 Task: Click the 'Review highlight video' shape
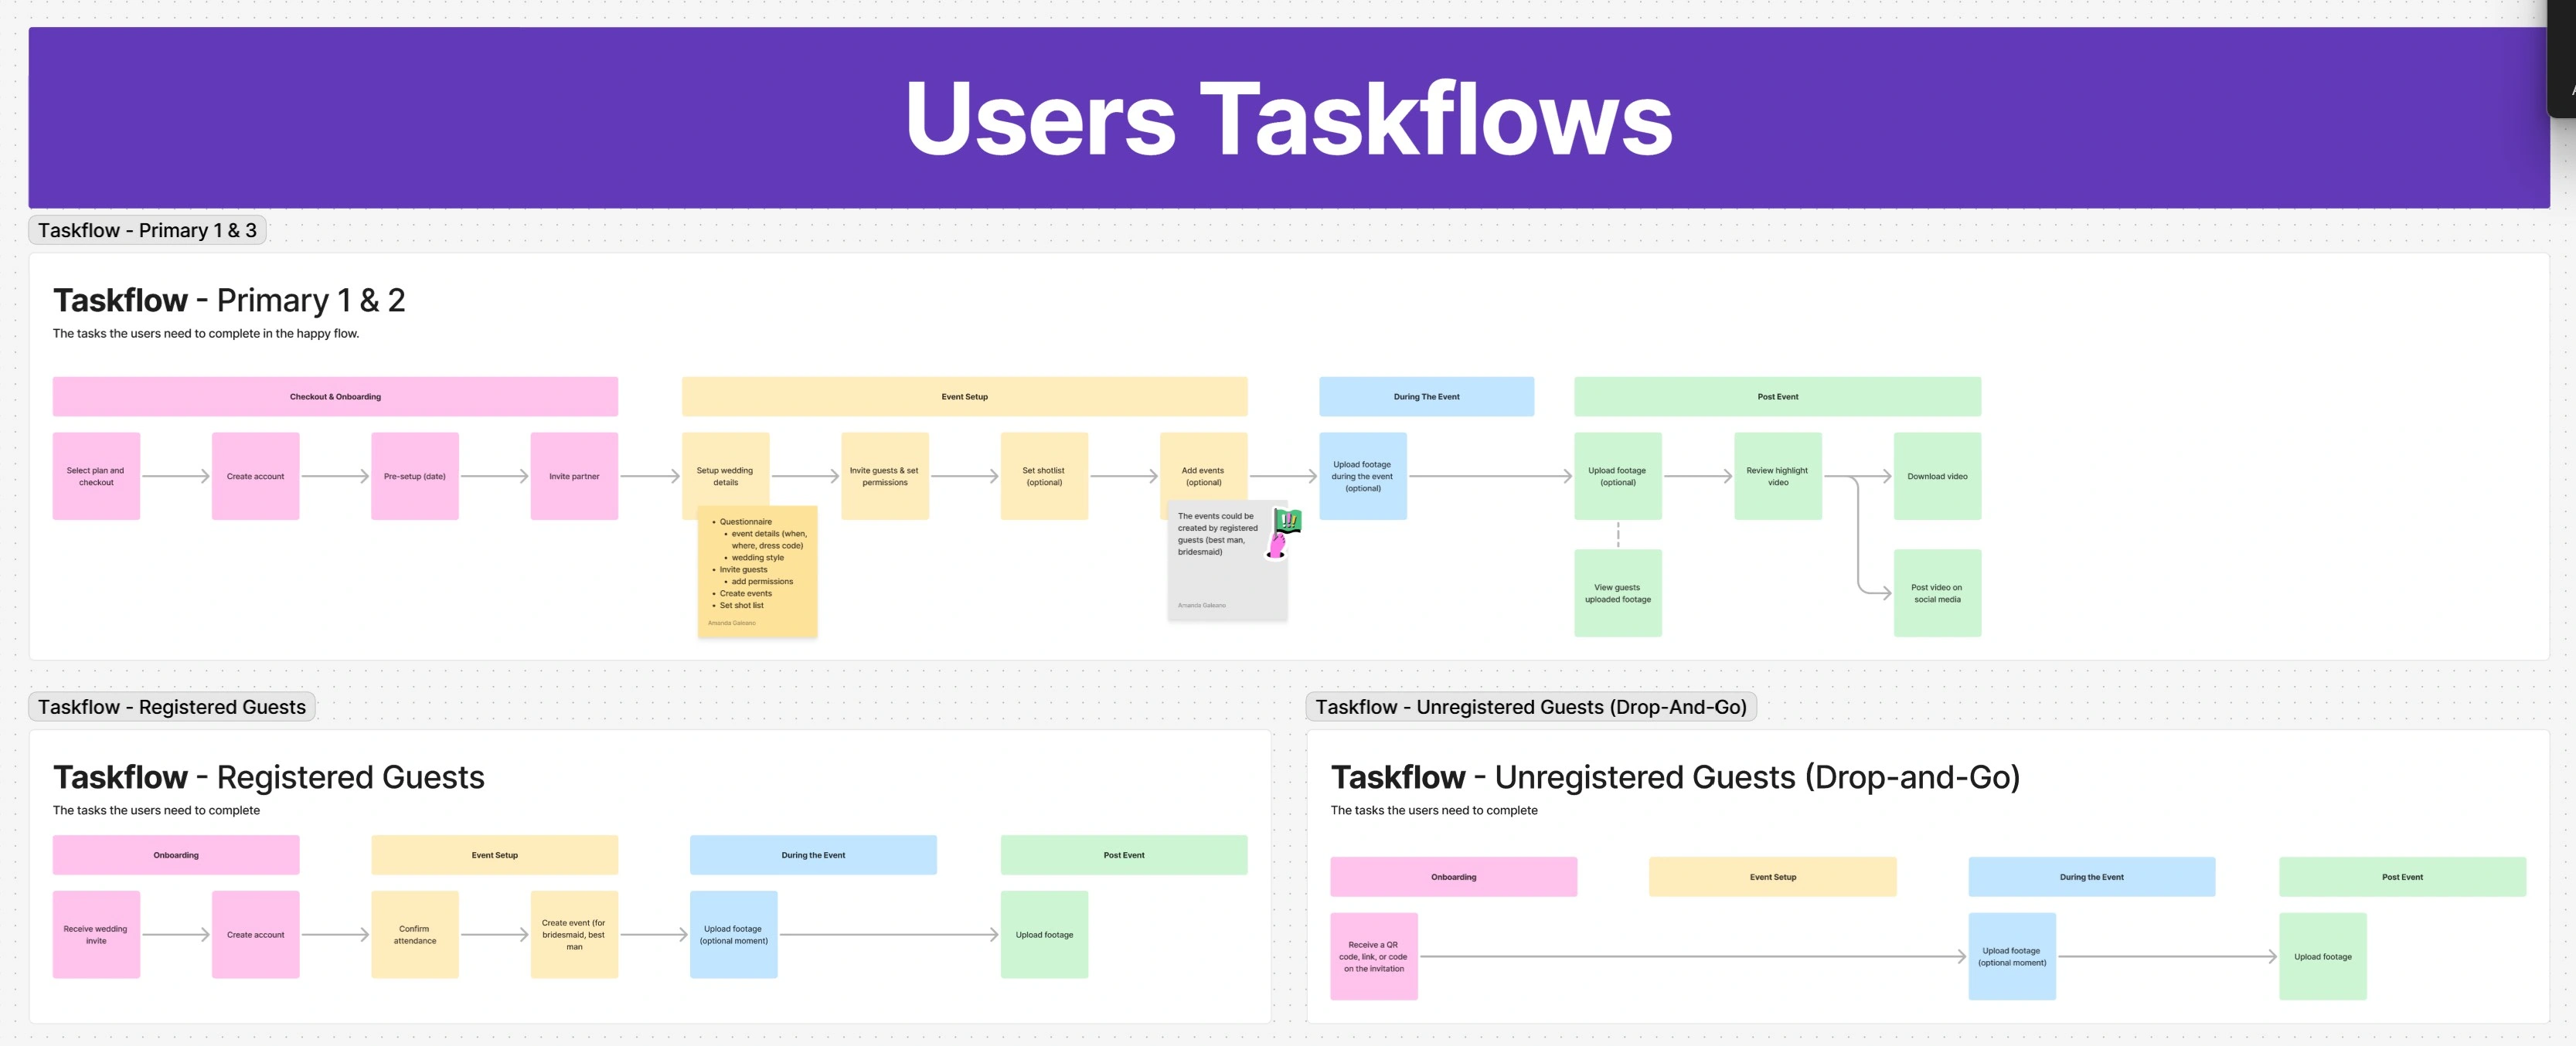[x=1776, y=475]
